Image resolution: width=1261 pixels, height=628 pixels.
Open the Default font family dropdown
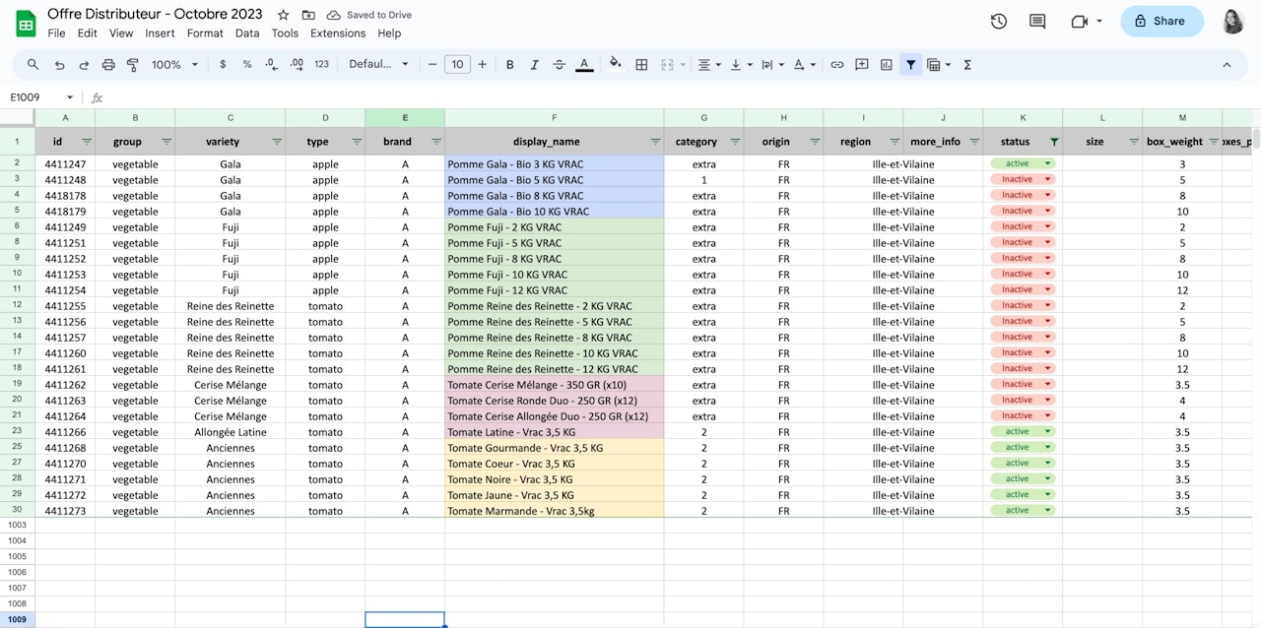pyautogui.click(x=378, y=65)
